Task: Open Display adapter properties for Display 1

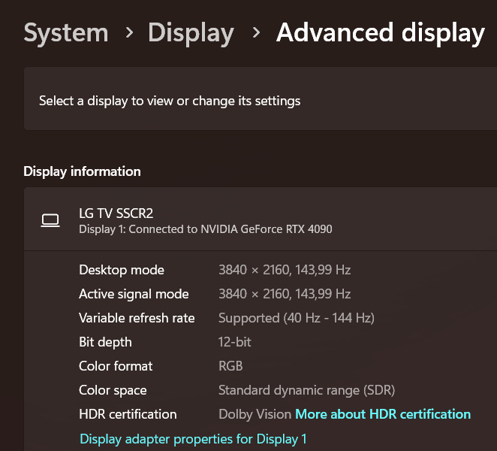Action: click(x=193, y=439)
